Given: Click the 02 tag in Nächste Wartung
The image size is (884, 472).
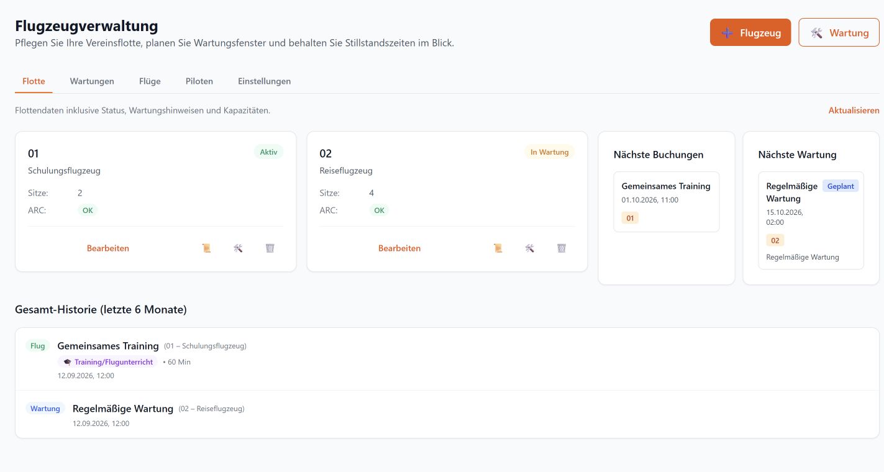Looking at the screenshot, I should click(775, 240).
